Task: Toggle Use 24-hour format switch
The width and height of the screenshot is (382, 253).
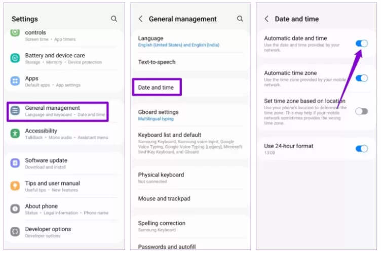Action: coord(361,149)
